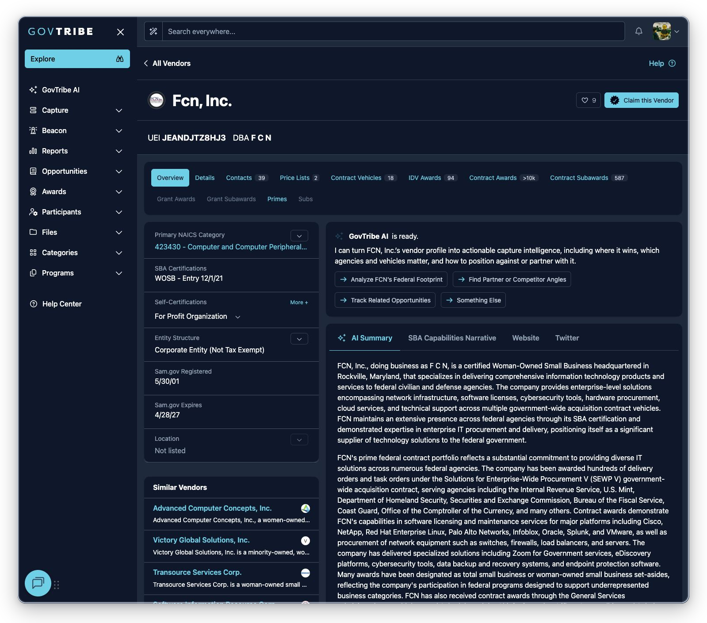Expand the Reports menu chevron
This screenshot has height=623, width=707.
(119, 151)
